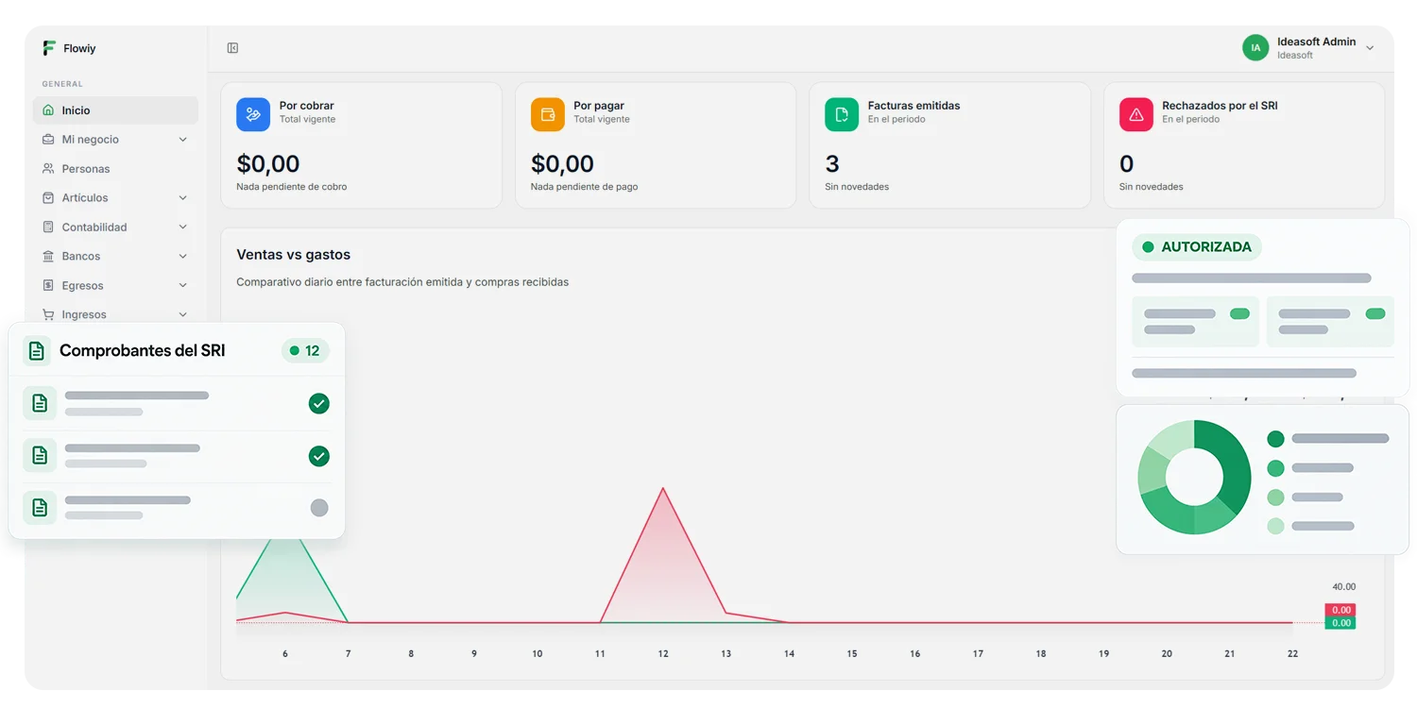Expand the Artículos submenu chevron
1417x708 pixels.
pos(183,198)
